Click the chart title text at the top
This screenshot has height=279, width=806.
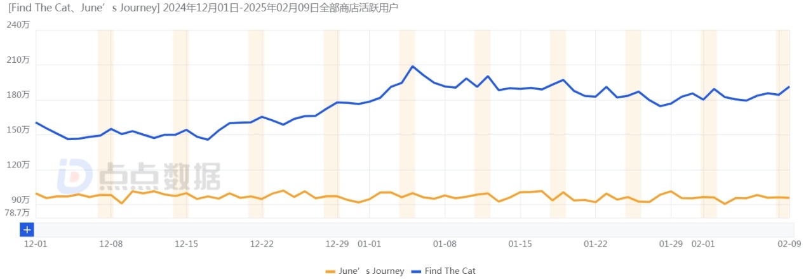[204, 8]
